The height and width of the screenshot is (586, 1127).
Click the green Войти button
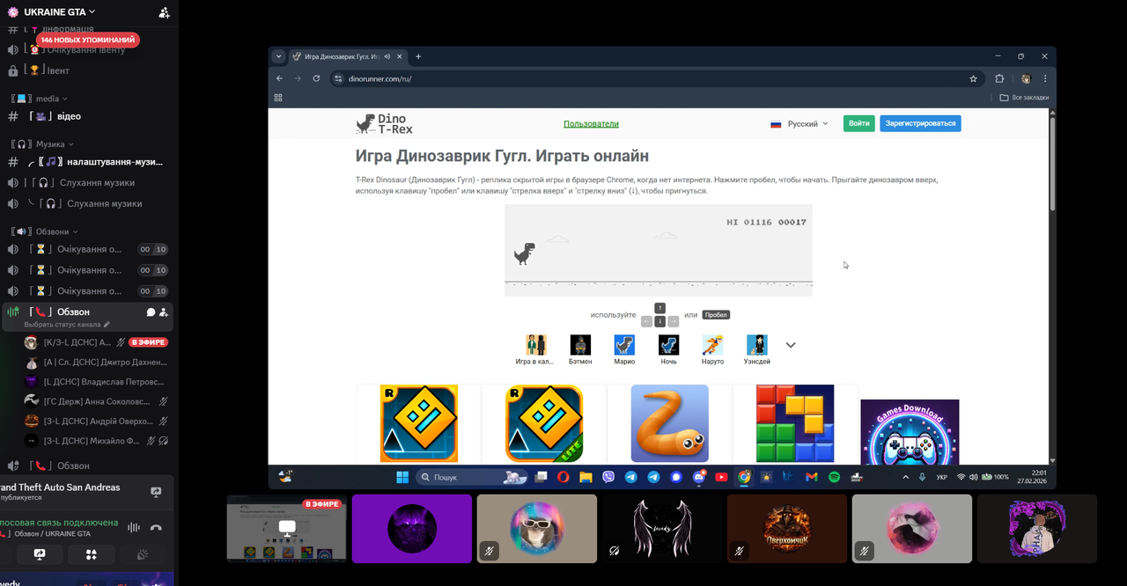[x=859, y=123]
